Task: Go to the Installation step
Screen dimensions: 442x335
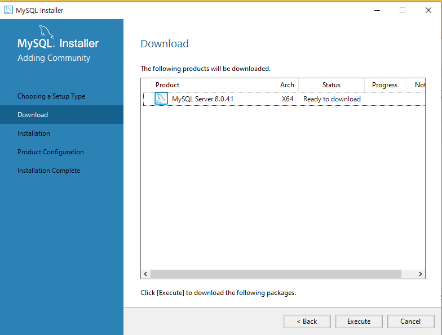Action: click(x=34, y=133)
